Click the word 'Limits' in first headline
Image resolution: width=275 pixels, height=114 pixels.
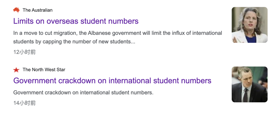(23, 21)
